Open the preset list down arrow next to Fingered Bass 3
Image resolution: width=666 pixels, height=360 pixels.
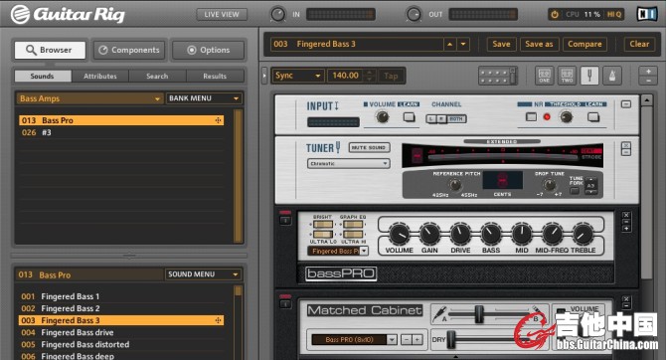[x=463, y=44]
